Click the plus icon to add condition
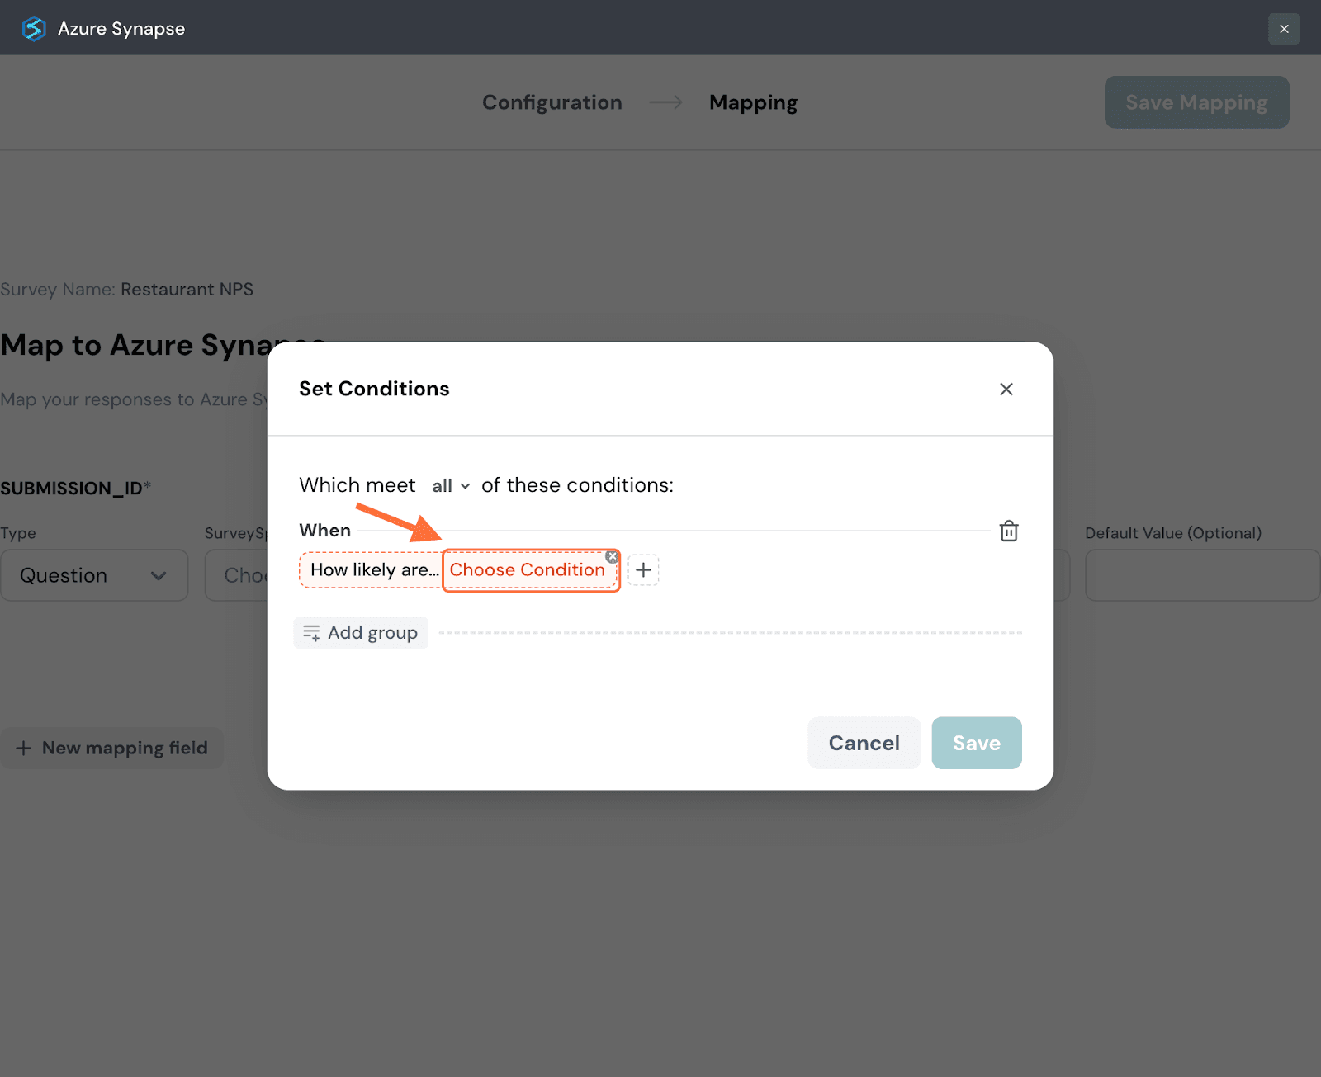The image size is (1321, 1077). [643, 570]
